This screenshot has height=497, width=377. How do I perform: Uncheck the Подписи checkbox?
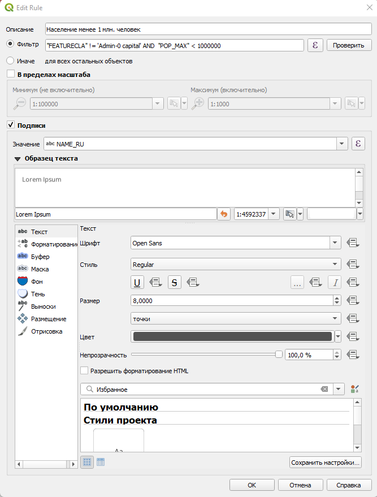(11, 125)
